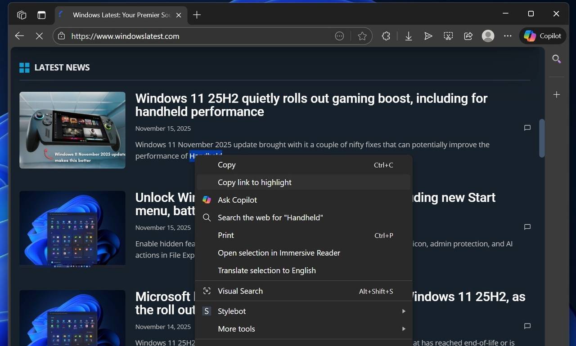Viewport: 576px width, 346px height.
Task: Select Copy link to highlight
Action: [255, 182]
